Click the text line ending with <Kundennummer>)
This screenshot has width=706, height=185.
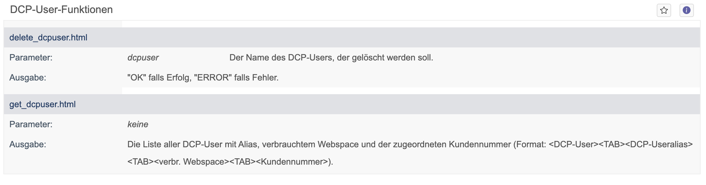click(x=230, y=162)
